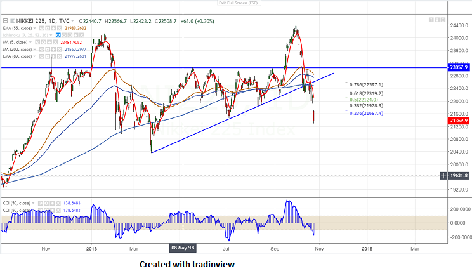The width and height of the screenshot is (472, 271).
Task: Click the MA 200 value 21560.2977
Action: [75, 50]
